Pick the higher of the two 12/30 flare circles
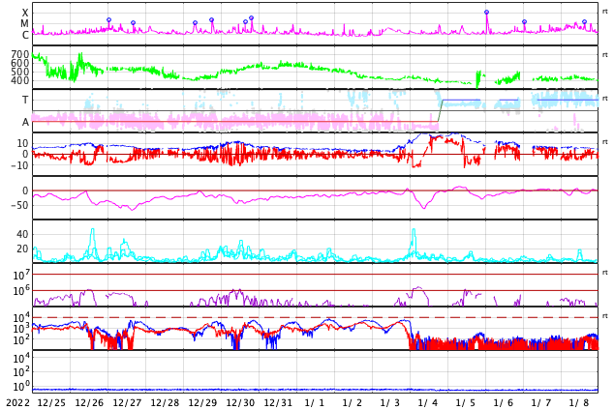Image resolution: width=614 pixels, height=410 pixels. click(251, 18)
